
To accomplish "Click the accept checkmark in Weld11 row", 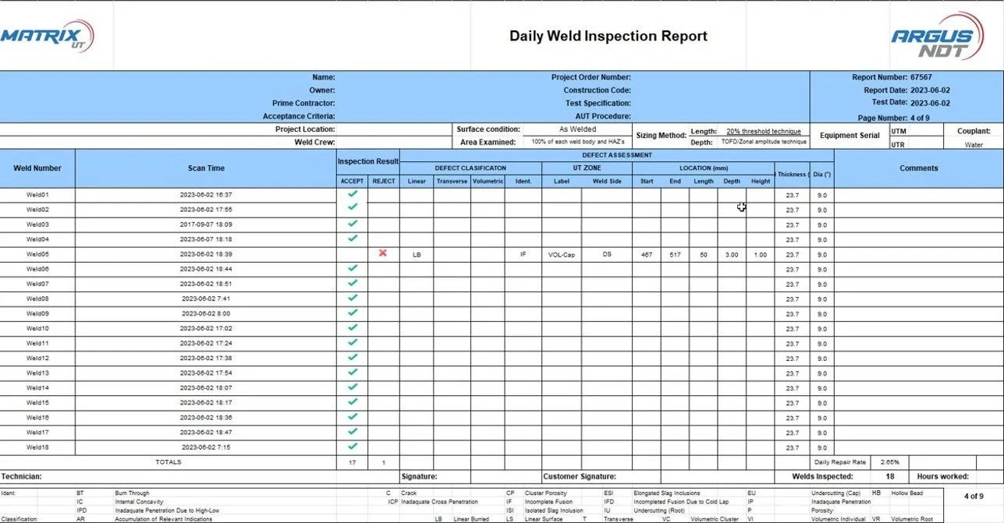I will pyautogui.click(x=352, y=341).
